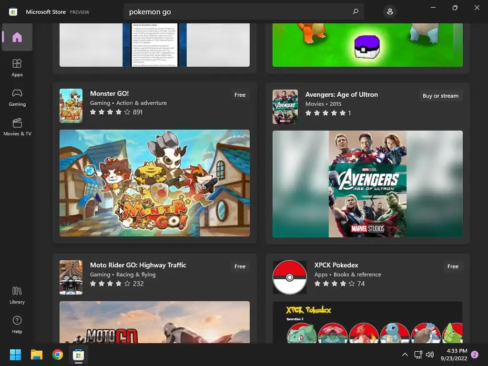Show hidden system tray icons

pos(405,355)
